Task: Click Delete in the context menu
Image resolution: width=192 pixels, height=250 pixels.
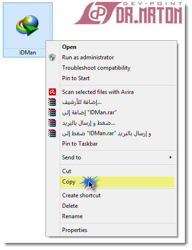Action: 70,206
